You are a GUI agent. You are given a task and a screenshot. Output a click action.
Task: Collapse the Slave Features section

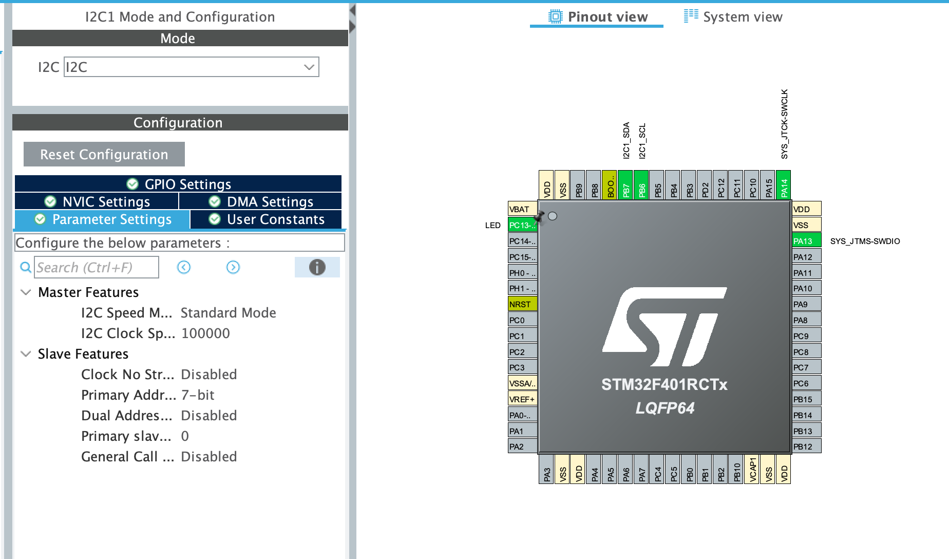coord(25,353)
